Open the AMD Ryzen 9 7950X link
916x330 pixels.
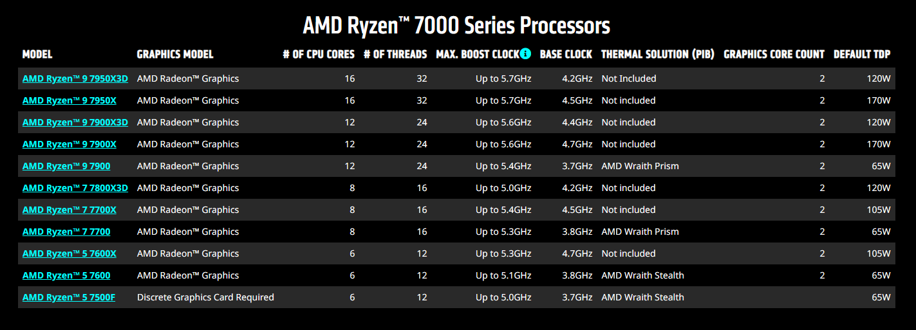[x=70, y=100]
